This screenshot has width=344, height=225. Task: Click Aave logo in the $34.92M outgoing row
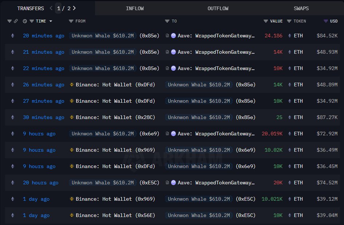[x=173, y=69]
